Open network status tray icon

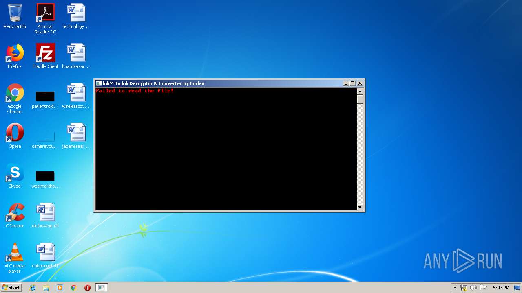pos(464,288)
